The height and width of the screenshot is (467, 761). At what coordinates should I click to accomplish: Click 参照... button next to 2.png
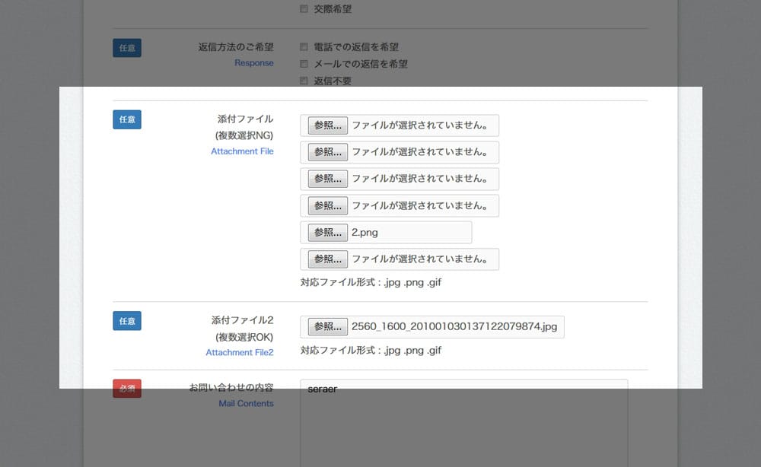[x=327, y=232]
